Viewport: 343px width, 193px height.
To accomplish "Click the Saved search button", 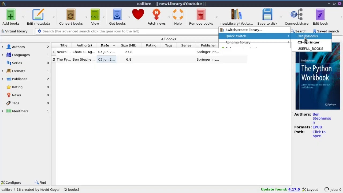I will (x=326, y=31).
